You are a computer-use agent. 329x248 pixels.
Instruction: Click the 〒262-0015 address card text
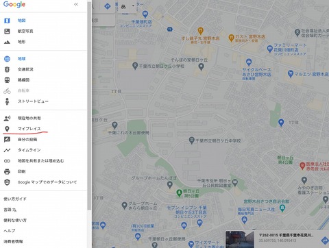click(x=287, y=235)
